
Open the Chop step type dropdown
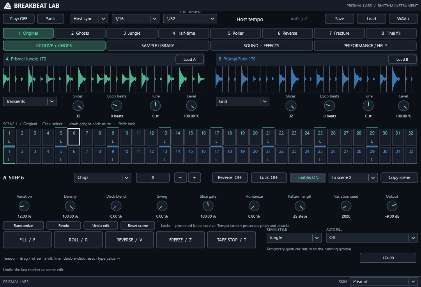[103, 177]
